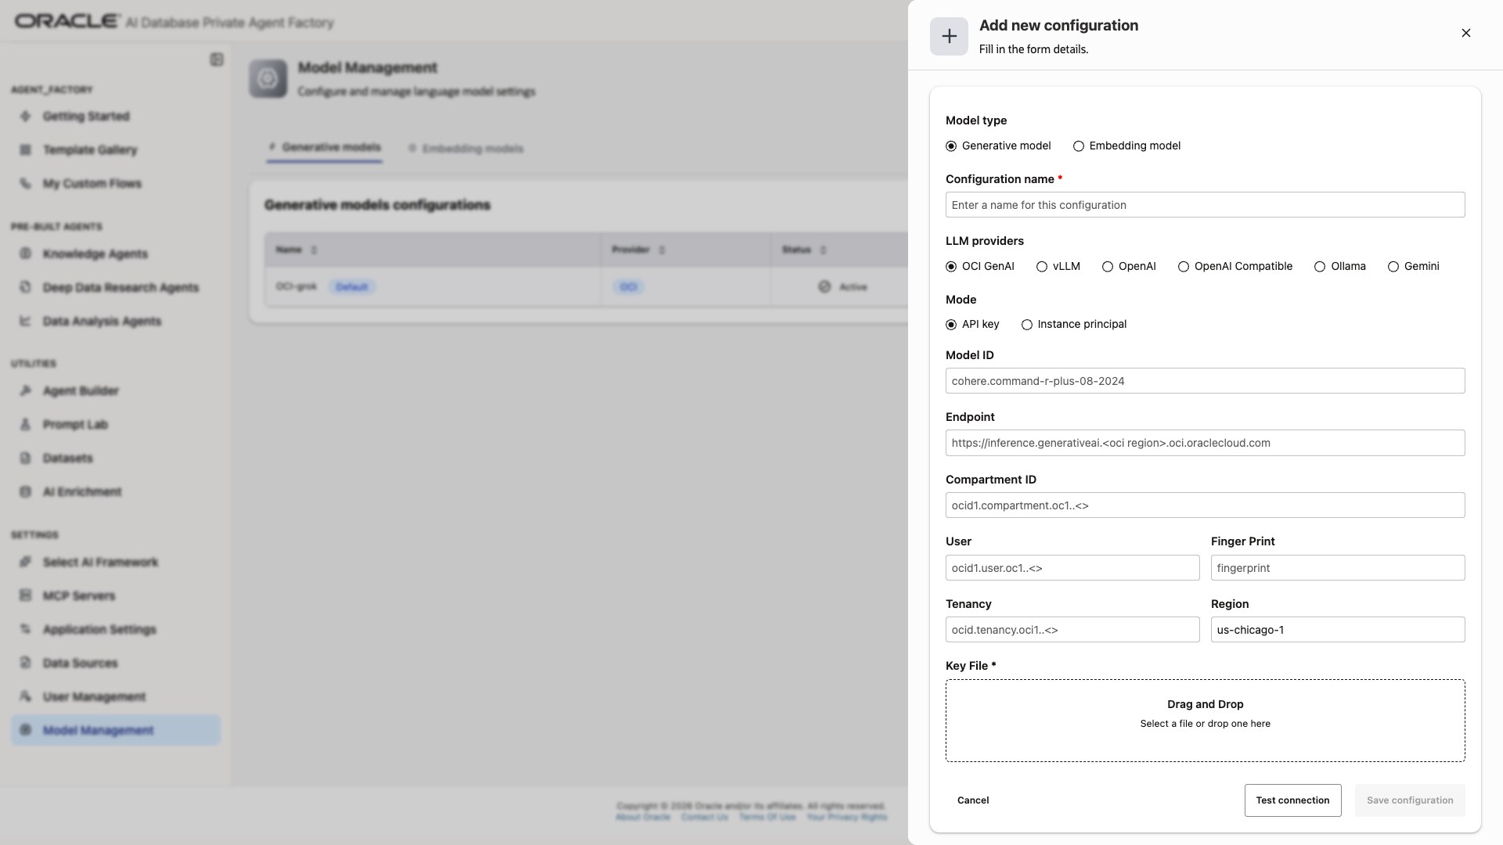Click the Deep Data Research Agents icon

tap(26, 288)
